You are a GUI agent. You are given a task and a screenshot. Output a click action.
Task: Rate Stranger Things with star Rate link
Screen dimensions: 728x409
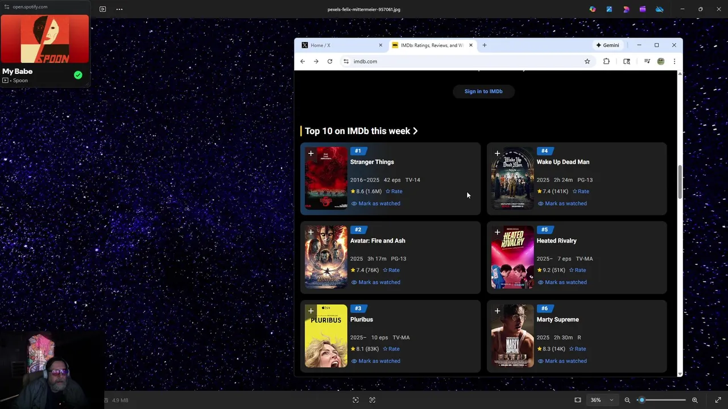pos(394,191)
